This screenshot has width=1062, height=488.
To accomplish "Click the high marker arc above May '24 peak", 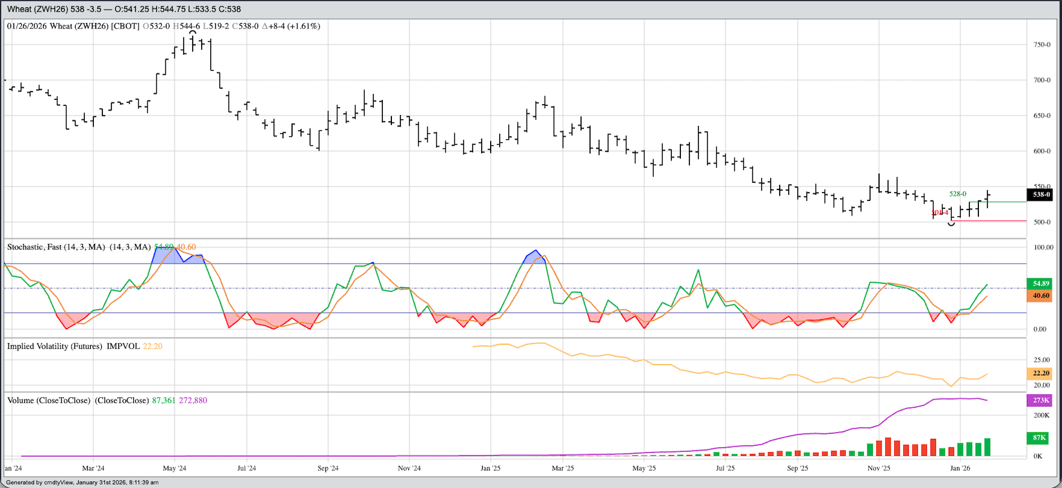I will pos(193,33).
